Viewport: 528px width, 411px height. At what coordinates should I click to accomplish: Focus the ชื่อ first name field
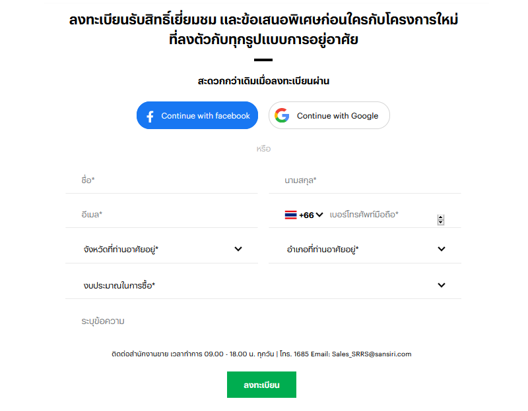point(162,180)
